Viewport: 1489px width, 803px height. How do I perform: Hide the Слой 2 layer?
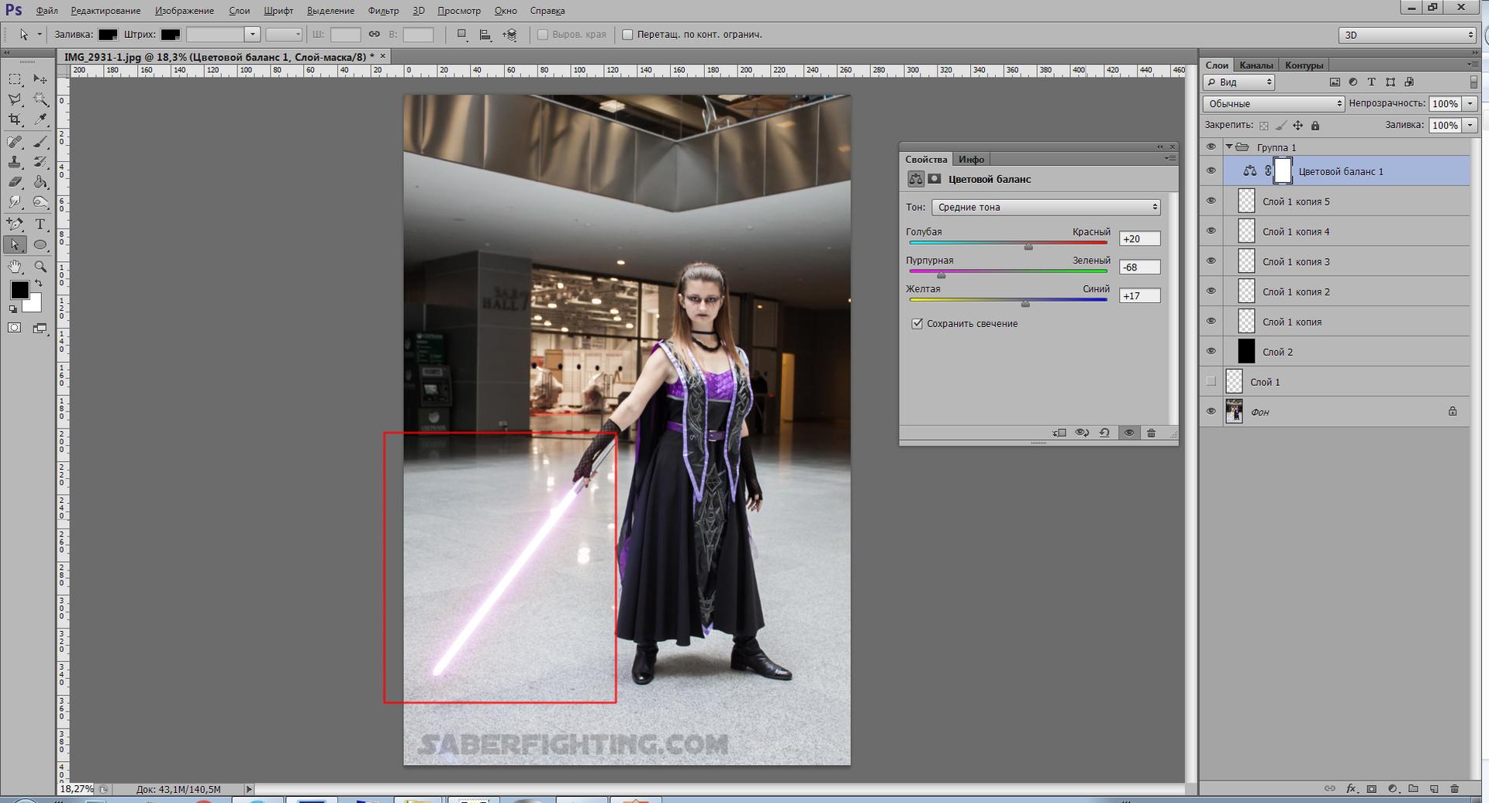click(1211, 351)
